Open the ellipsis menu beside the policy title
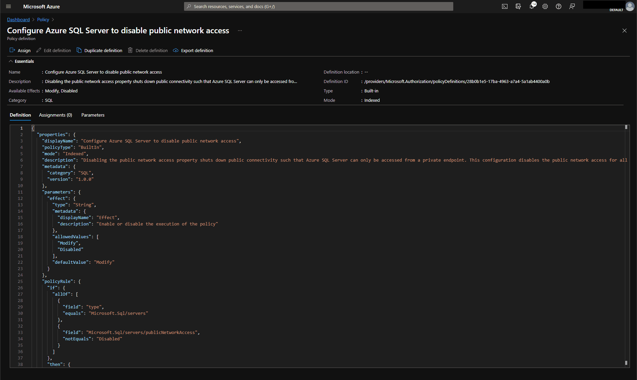This screenshot has width=637, height=380. tap(240, 31)
